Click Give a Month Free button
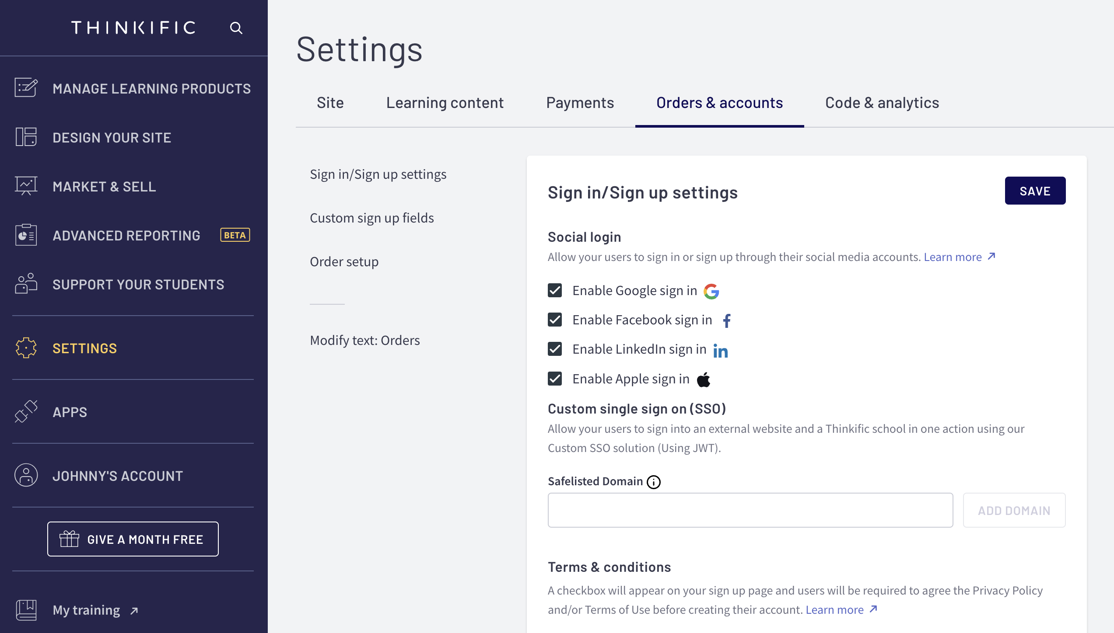This screenshot has height=633, width=1114. coord(133,539)
